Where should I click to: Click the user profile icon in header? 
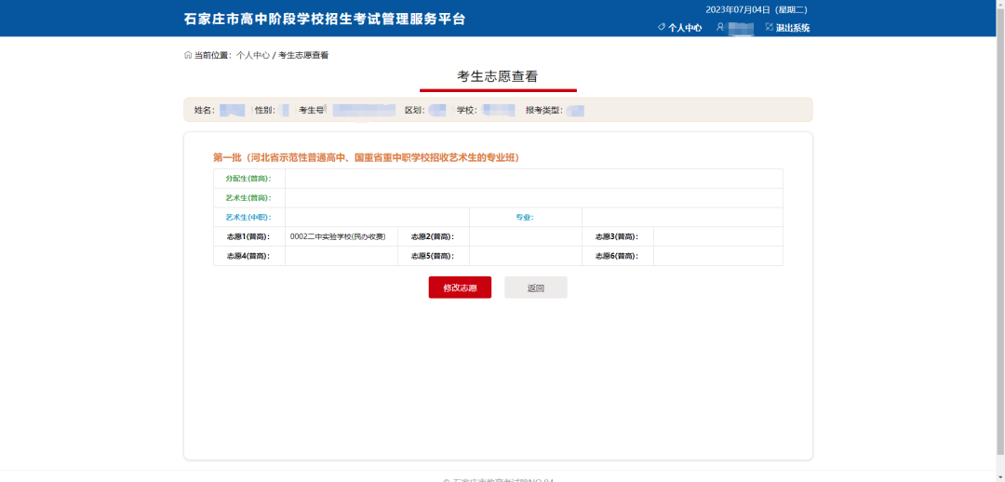[720, 28]
